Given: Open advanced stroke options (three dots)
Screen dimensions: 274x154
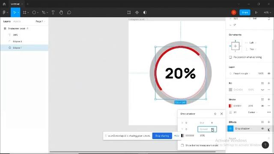Looking at the screenshot, I should point(269,112).
